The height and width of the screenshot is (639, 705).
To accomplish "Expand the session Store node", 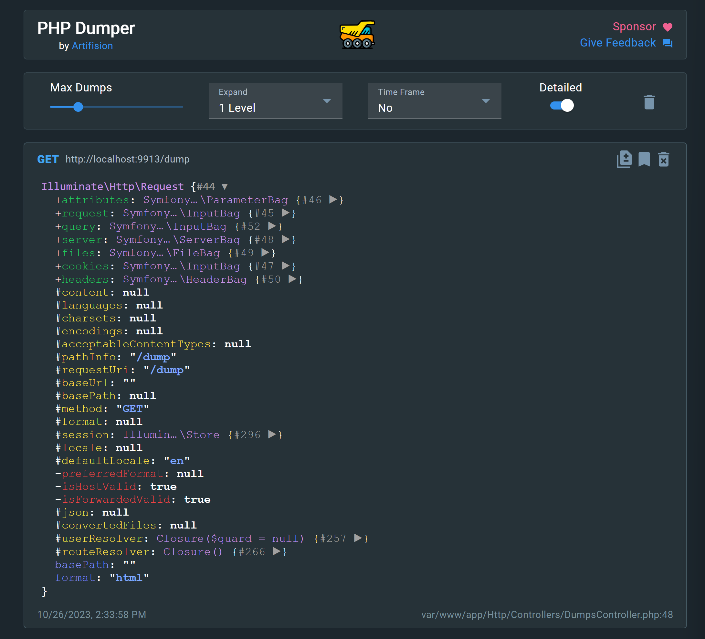I will coord(272,434).
